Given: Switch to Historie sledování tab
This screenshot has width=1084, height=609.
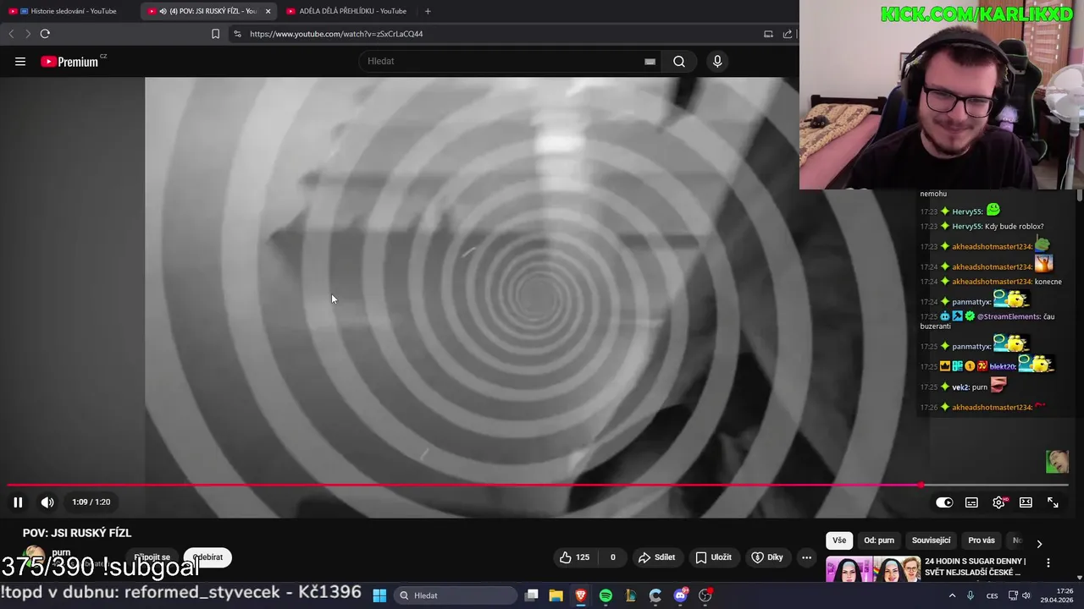Looking at the screenshot, I should tap(68, 11).
